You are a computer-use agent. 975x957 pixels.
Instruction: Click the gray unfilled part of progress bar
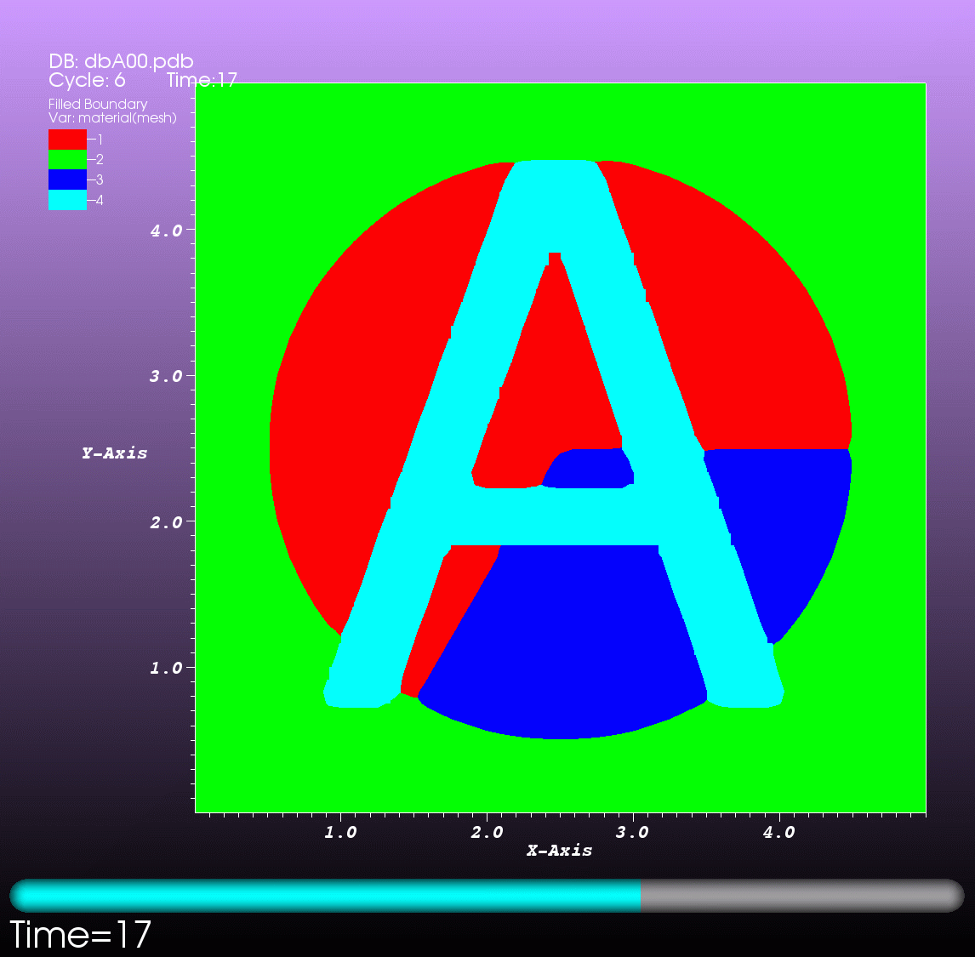(802, 896)
